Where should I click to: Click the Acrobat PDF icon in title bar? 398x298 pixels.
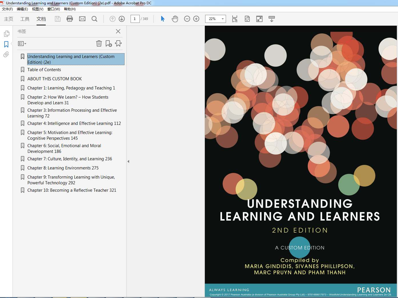pos(3,3)
